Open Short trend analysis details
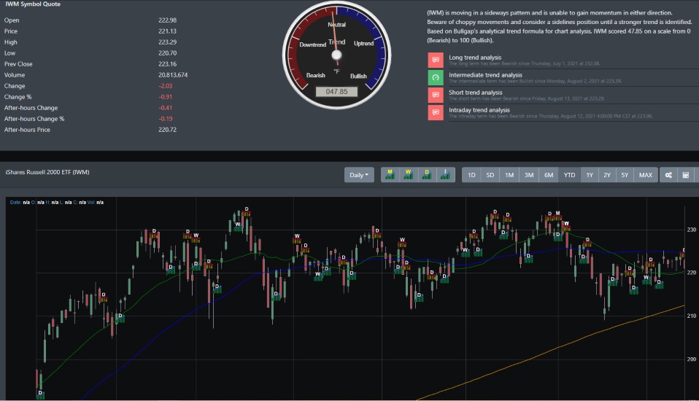699x401 pixels. [x=475, y=92]
